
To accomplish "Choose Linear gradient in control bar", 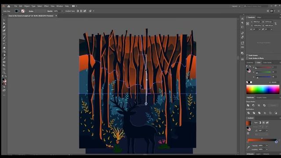I will click(x=77, y=11).
